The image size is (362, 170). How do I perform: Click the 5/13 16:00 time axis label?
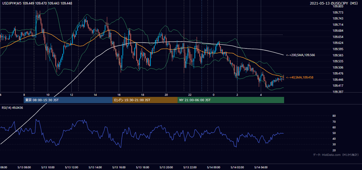click(119, 167)
